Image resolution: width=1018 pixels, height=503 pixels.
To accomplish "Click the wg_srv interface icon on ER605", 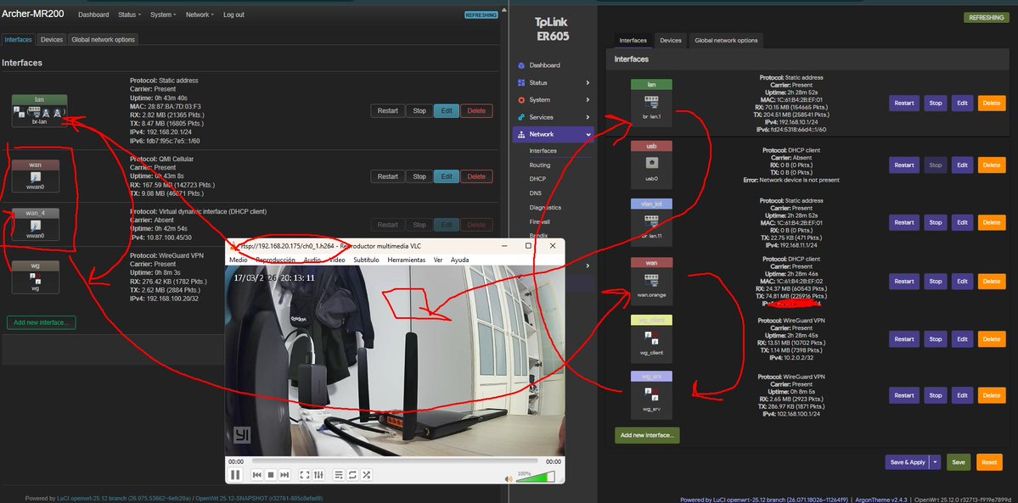I will [x=651, y=396].
